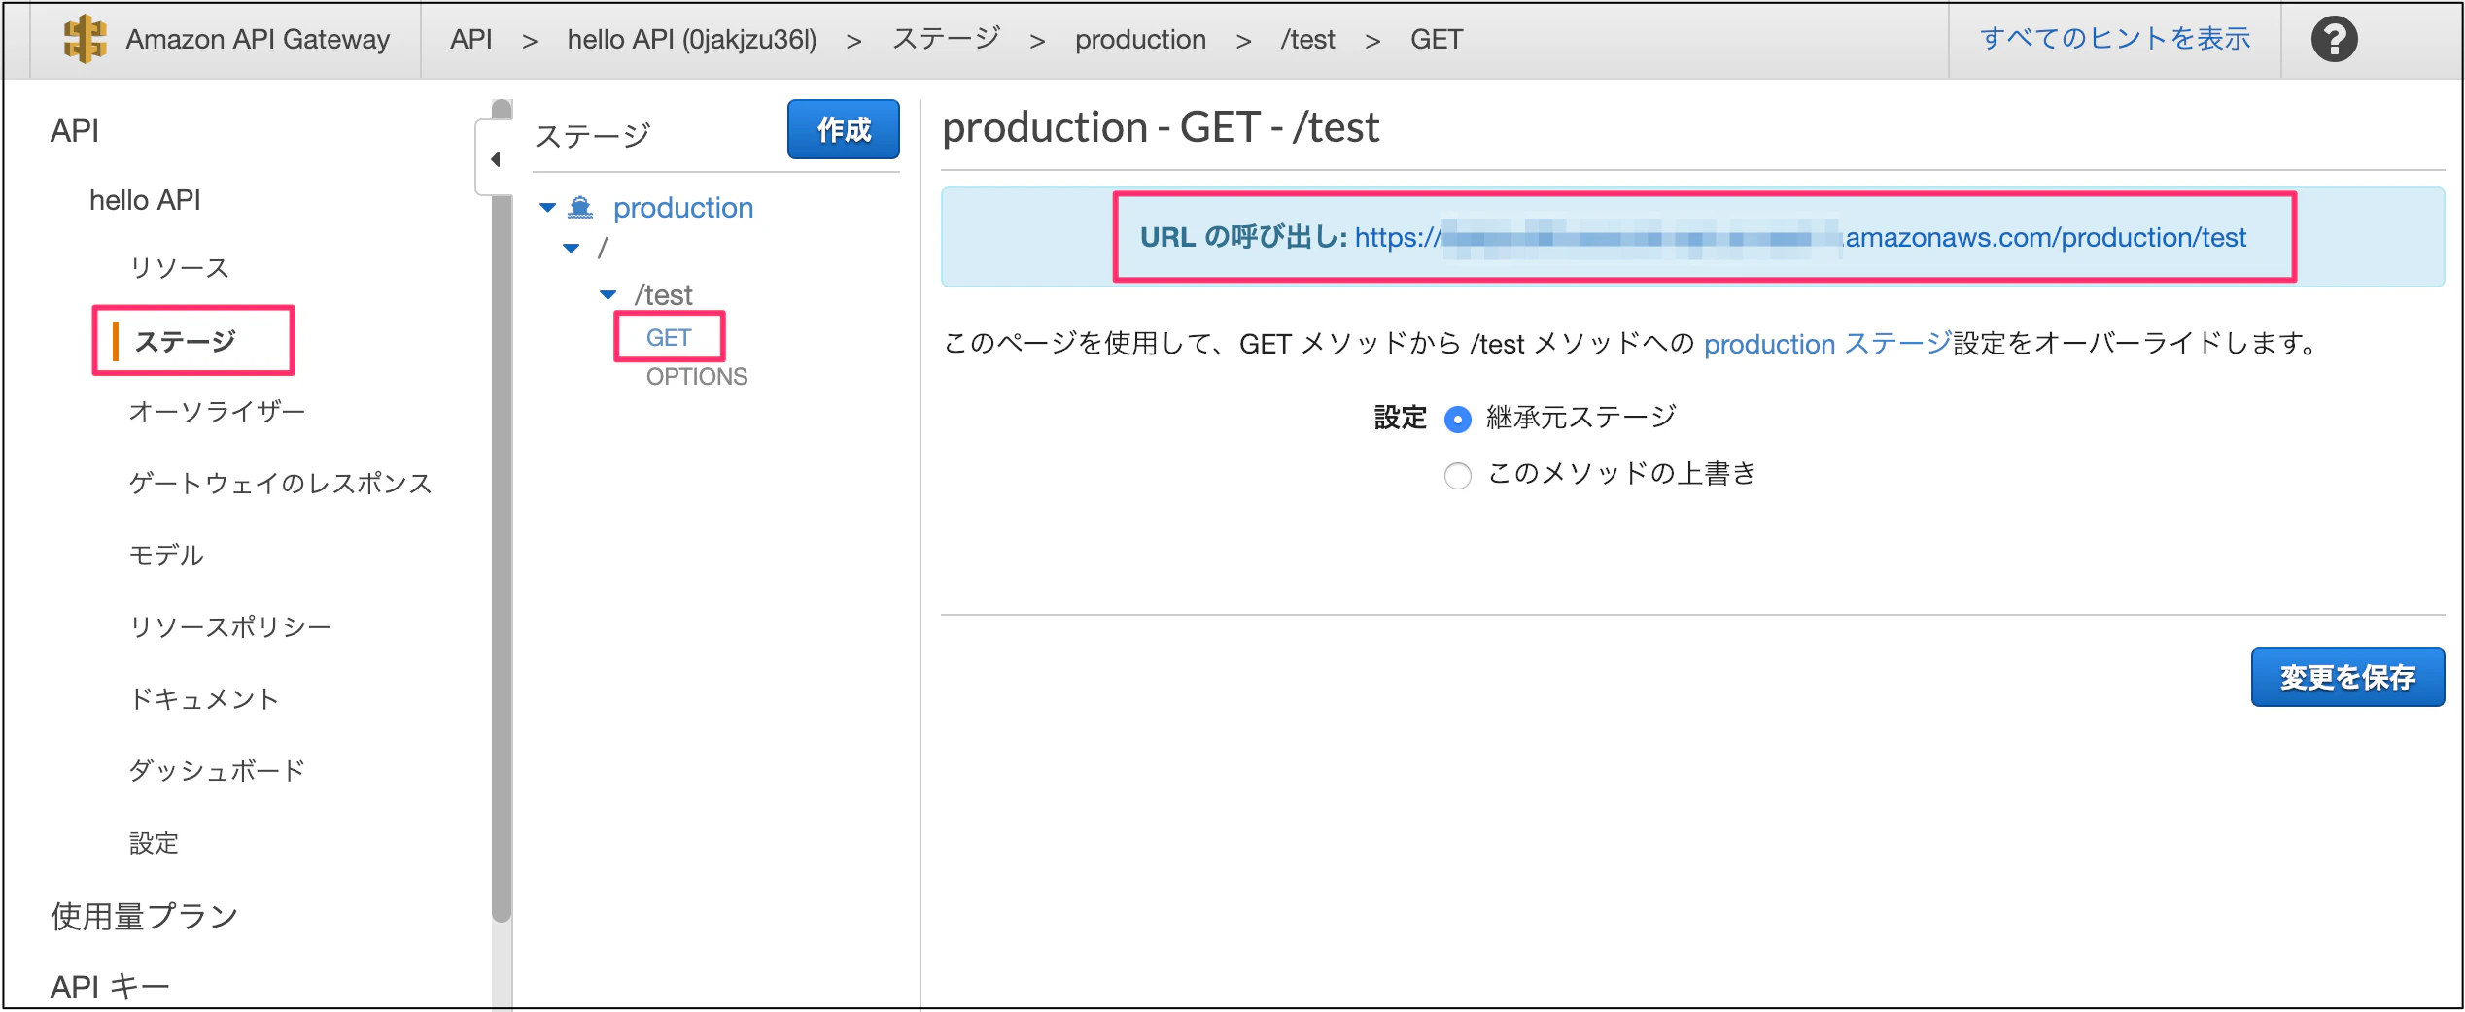The width and height of the screenshot is (2465, 1012).
Task: Open 使用量プラン in the left navigation
Action: [145, 916]
